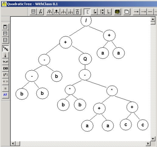Click the QuadraticTree title bar application icon

click(x=4, y=4)
